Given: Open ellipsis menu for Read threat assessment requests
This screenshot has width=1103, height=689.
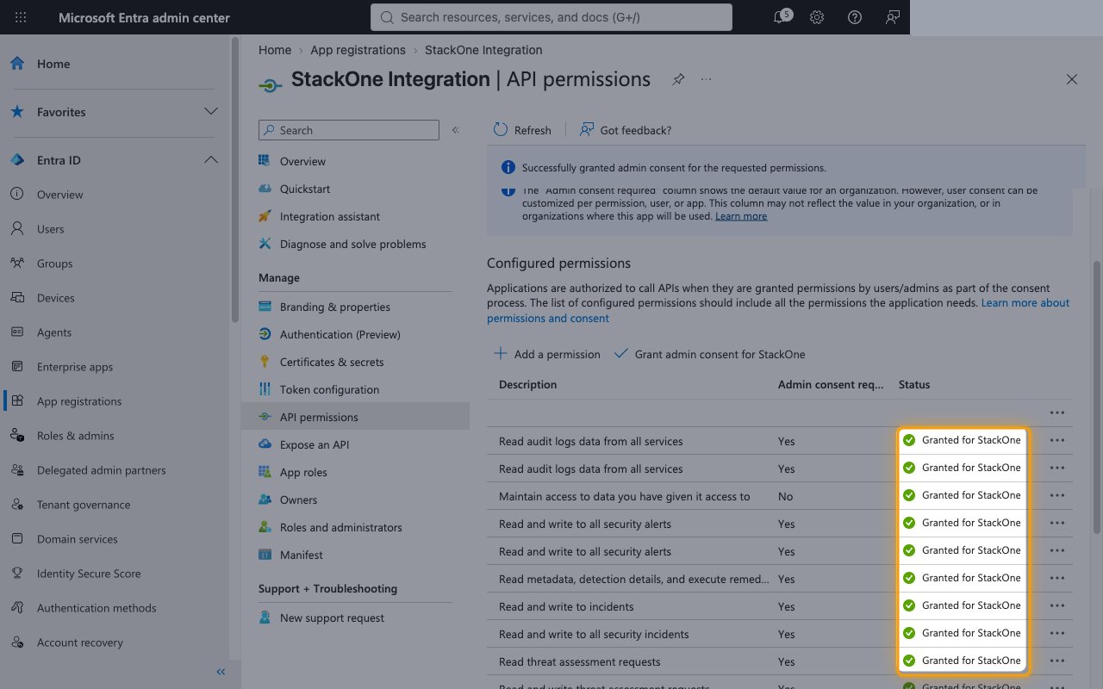Looking at the screenshot, I should coord(1057,661).
